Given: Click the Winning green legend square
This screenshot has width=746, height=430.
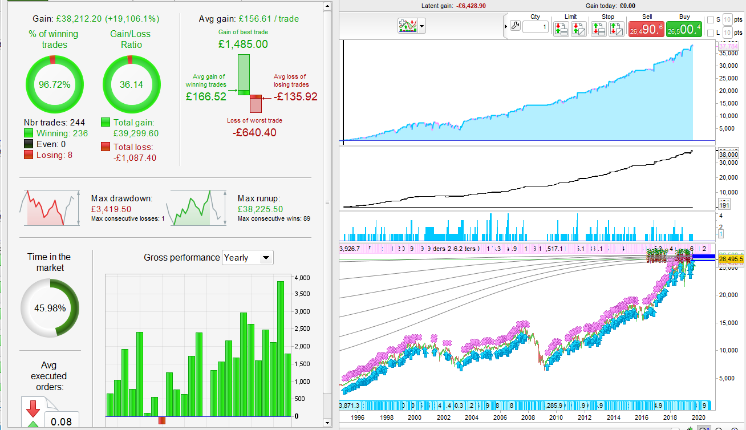Looking at the screenshot, I should click(x=29, y=133).
